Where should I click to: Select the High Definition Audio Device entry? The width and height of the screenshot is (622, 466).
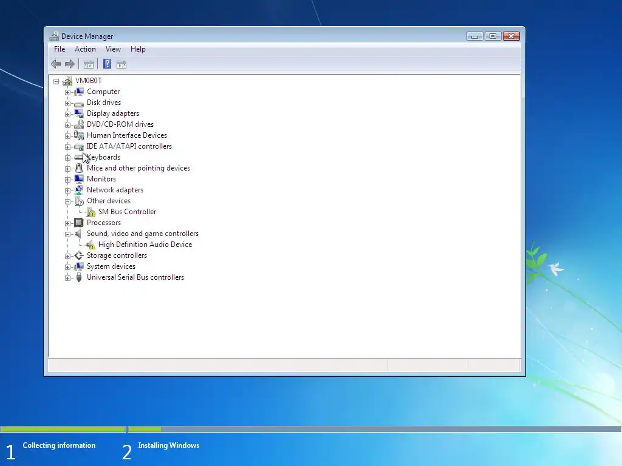click(145, 245)
